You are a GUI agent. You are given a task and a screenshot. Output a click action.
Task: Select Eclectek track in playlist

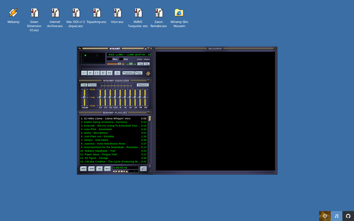(x=114, y=126)
